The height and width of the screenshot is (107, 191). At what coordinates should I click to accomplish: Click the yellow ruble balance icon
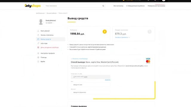[105, 32]
